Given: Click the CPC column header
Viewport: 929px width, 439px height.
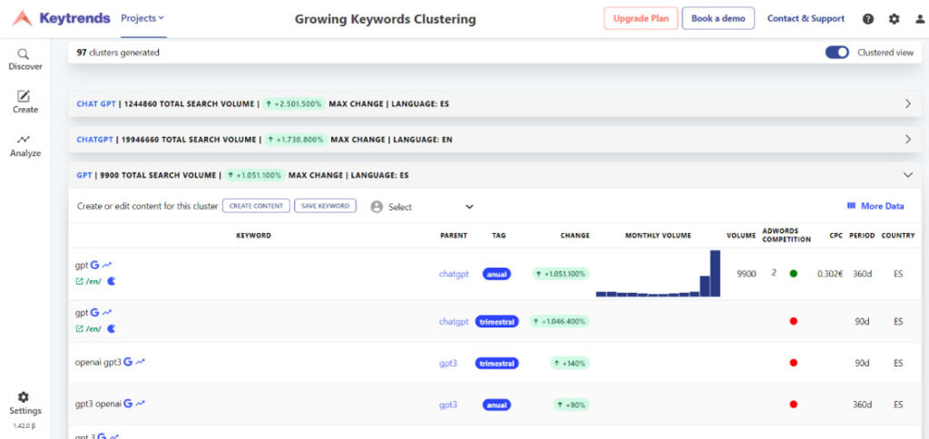Looking at the screenshot, I should pyautogui.click(x=836, y=235).
